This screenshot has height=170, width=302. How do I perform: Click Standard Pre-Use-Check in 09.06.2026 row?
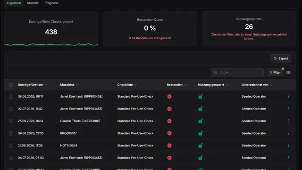[x=135, y=133]
